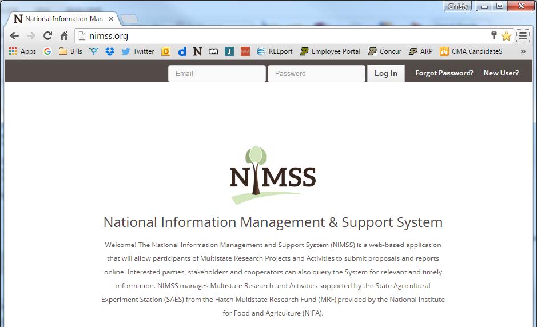Open the red NIFA bookmark icon

[x=245, y=51]
